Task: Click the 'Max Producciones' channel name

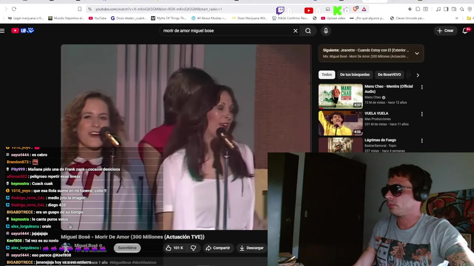Action: pyautogui.click(x=378, y=119)
